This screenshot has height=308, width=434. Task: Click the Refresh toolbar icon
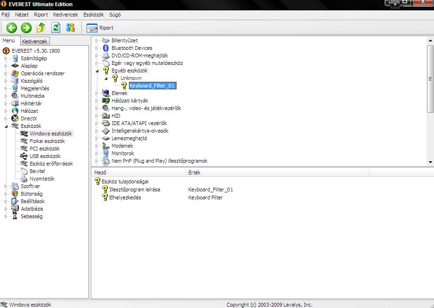tap(56, 28)
